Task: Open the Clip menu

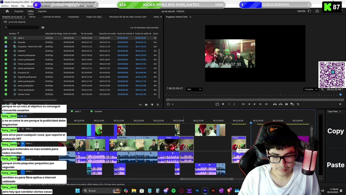Action: (x=22, y=6)
